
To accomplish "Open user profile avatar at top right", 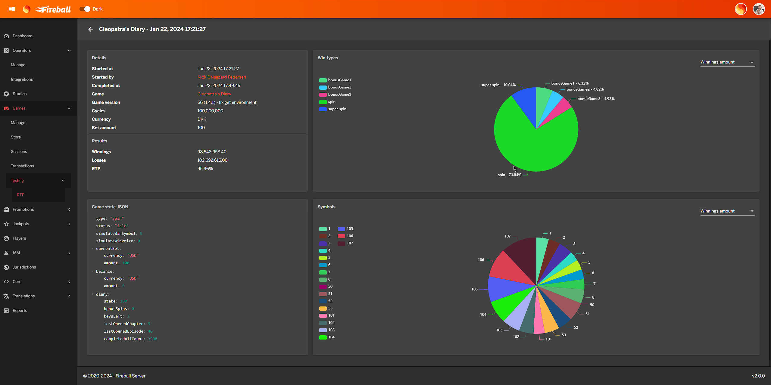I will (759, 9).
